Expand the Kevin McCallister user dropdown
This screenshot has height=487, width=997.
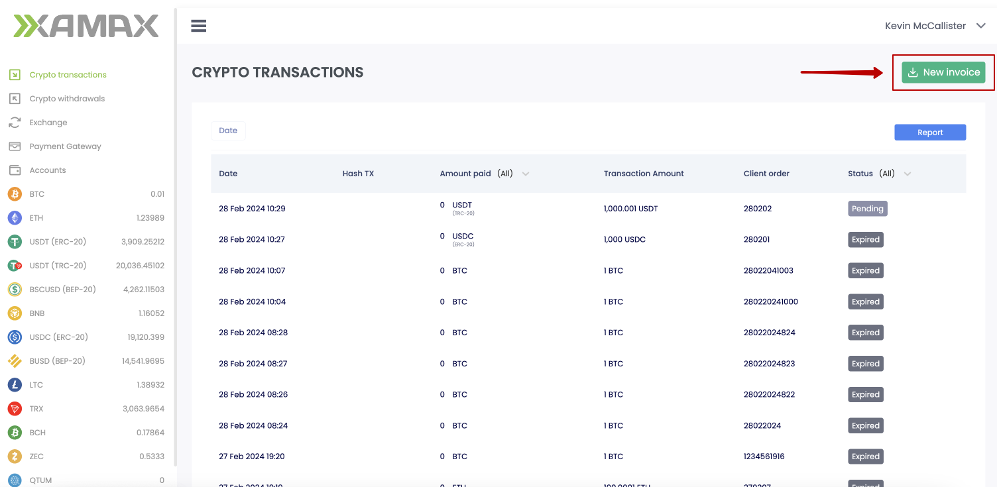(x=980, y=26)
